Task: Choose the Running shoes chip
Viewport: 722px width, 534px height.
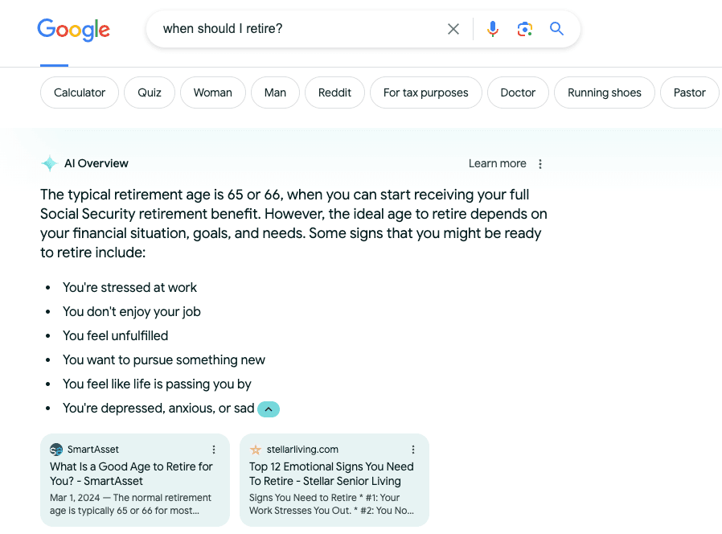Action: pyautogui.click(x=604, y=92)
